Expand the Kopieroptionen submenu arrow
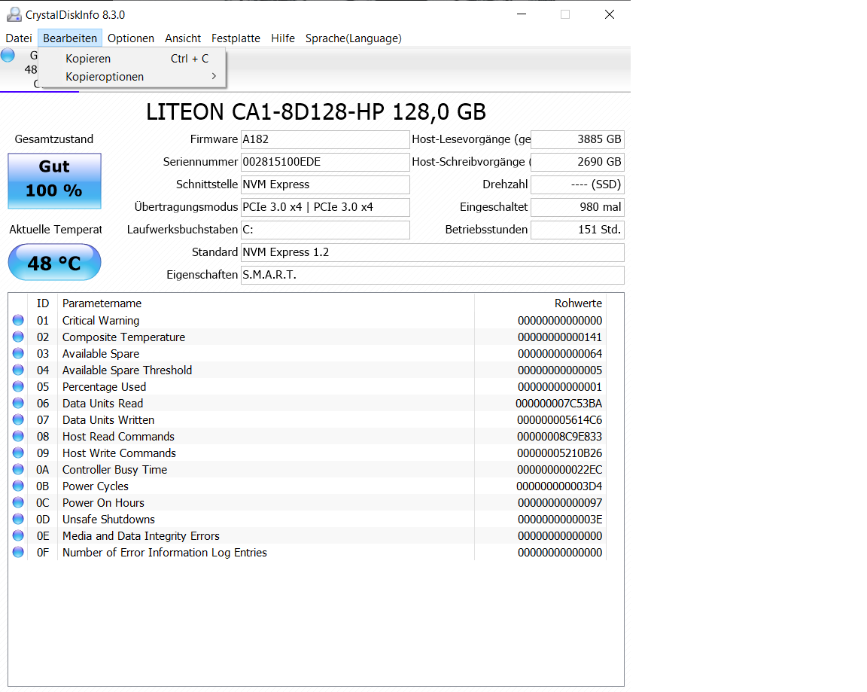This screenshot has height=692, width=867. pos(214,76)
